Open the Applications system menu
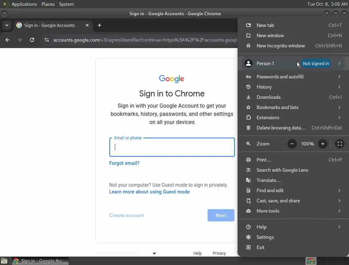Screen dimensions: 349x265 point(24,4)
